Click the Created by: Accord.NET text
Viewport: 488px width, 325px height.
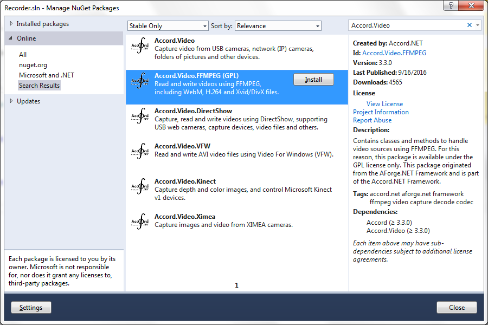click(388, 43)
